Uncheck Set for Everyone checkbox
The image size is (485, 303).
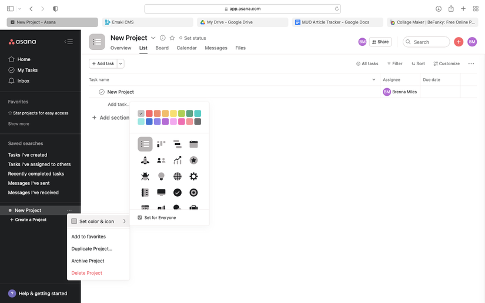[x=140, y=218]
